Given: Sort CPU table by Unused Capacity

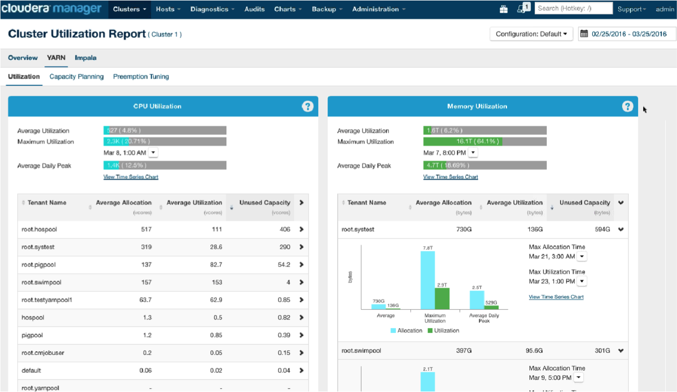Looking at the screenshot, I should 264,203.
